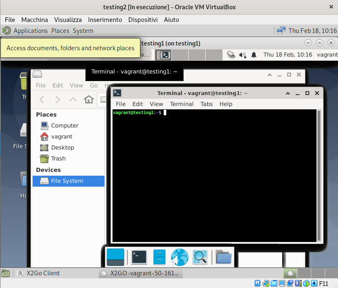
Task: Open the View menu in the Terminal window
Action: coord(156,104)
